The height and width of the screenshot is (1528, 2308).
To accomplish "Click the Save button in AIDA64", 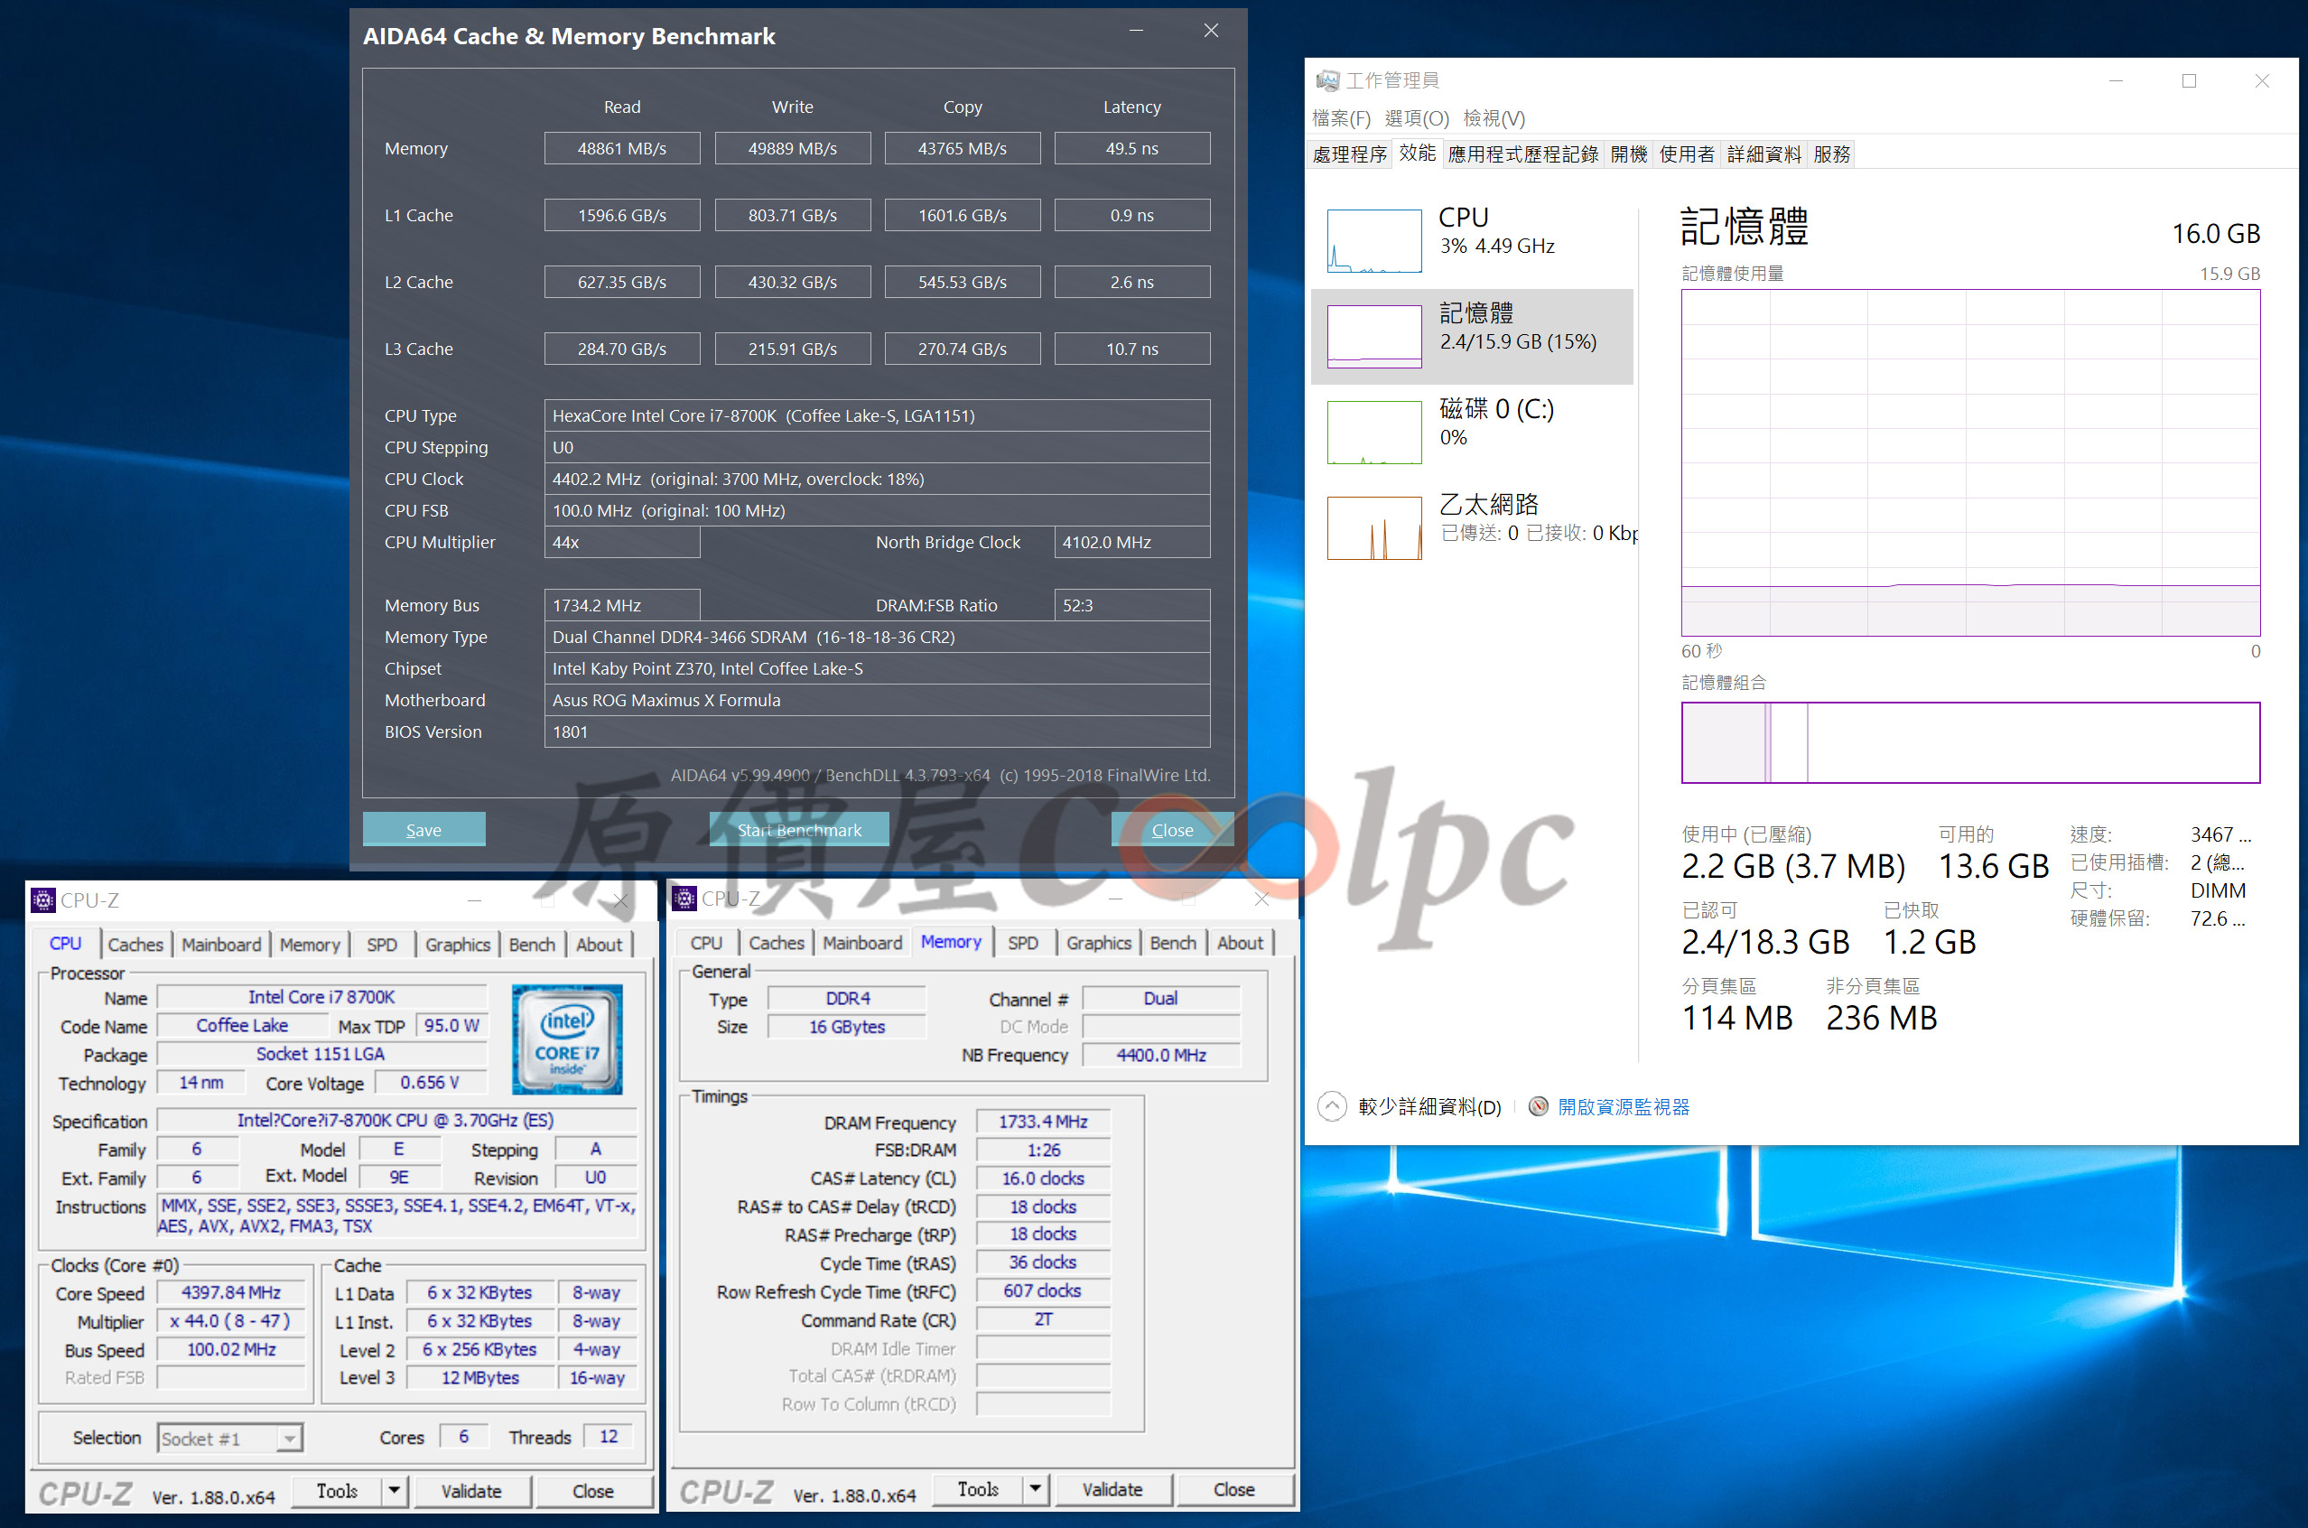I will pyautogui.click(x=423, y=829).
